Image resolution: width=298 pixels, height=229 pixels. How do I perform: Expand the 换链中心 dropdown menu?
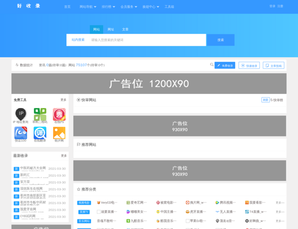[151, 7]
